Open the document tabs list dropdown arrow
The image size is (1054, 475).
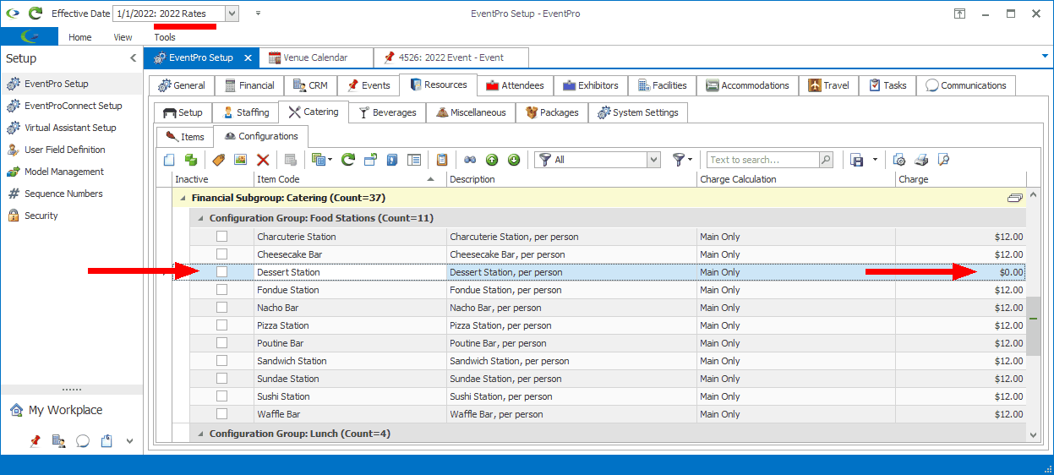(x=1046, y=56)
